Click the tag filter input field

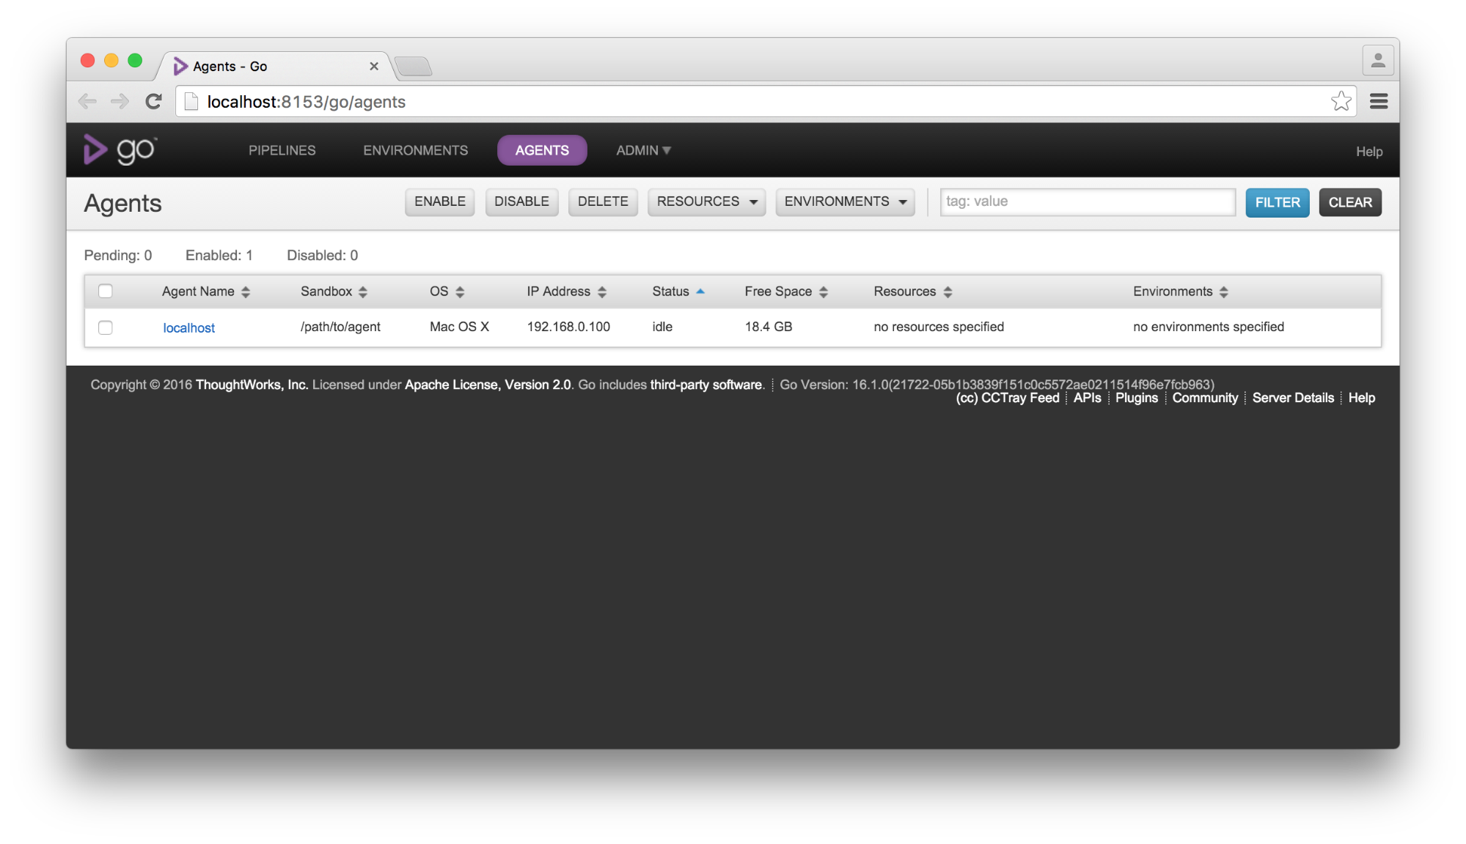pos(1088,201)
